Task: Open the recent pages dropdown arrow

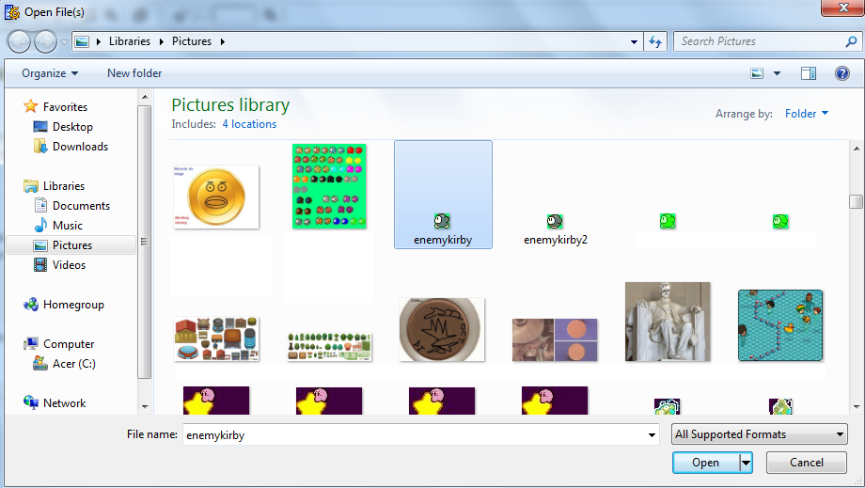Action: 64,42
